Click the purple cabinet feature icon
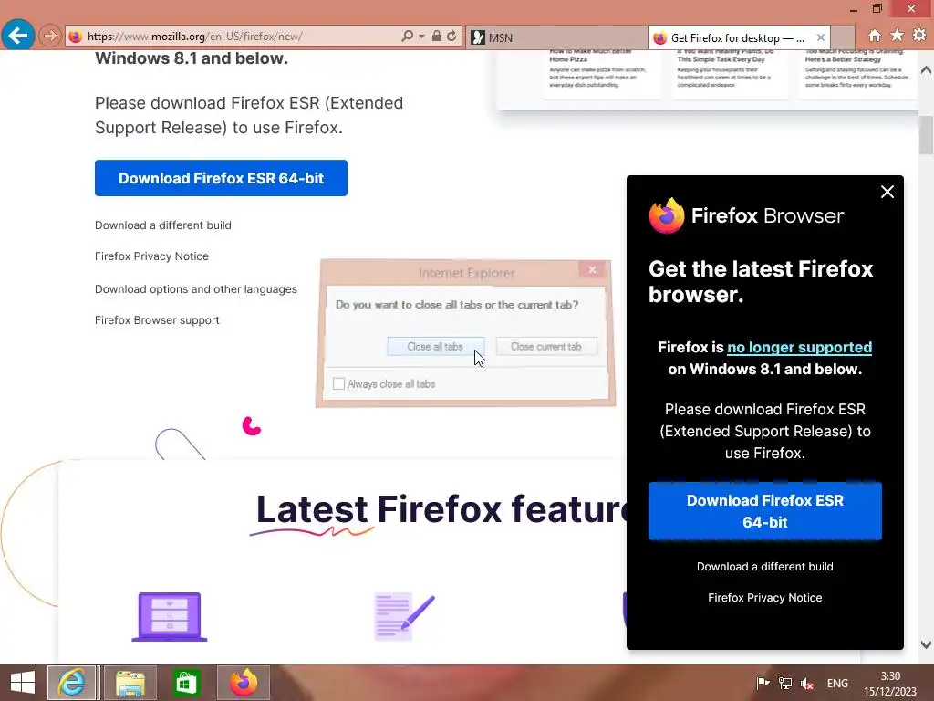Viewport: 934px width, 701px height. click(x=170, y=617)
